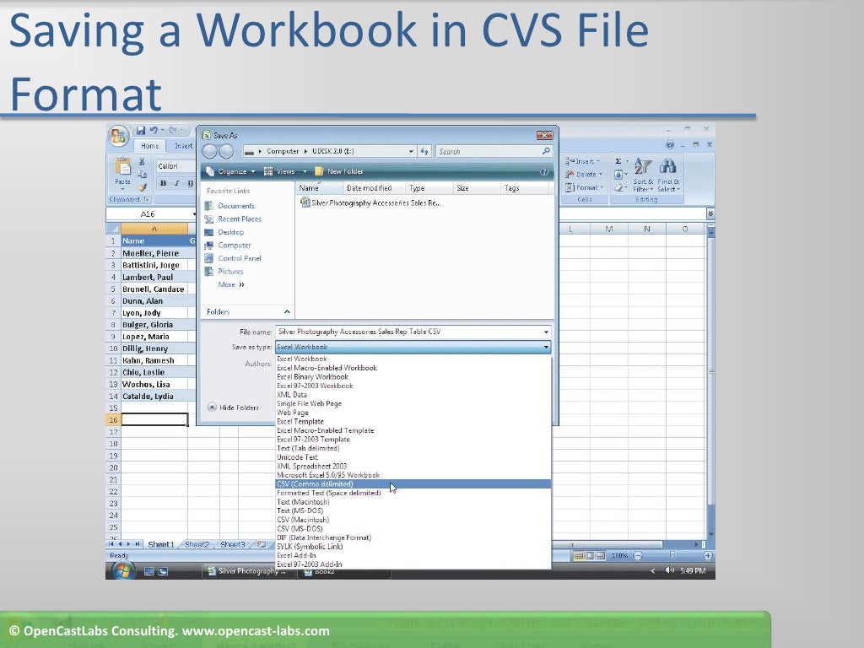864x648 pixels.
Task: Choose Text (Tab delimited) type
Action: click(x=413, y=448)
